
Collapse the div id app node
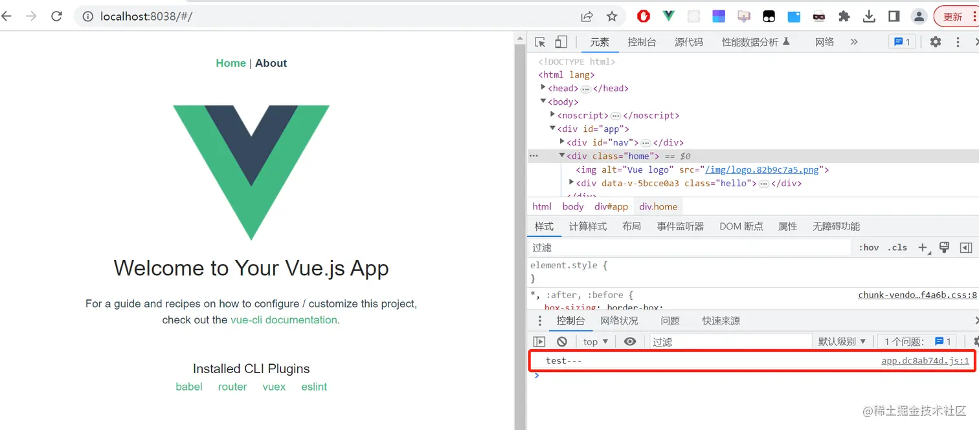553,129
